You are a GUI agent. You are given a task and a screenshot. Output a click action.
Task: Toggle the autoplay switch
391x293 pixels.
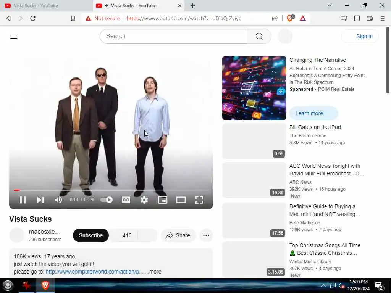click(107, 200)
